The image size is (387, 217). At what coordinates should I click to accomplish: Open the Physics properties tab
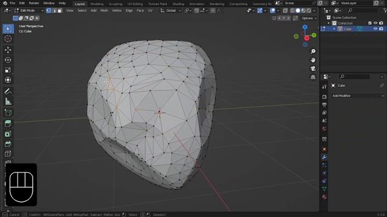click(324, 173)
